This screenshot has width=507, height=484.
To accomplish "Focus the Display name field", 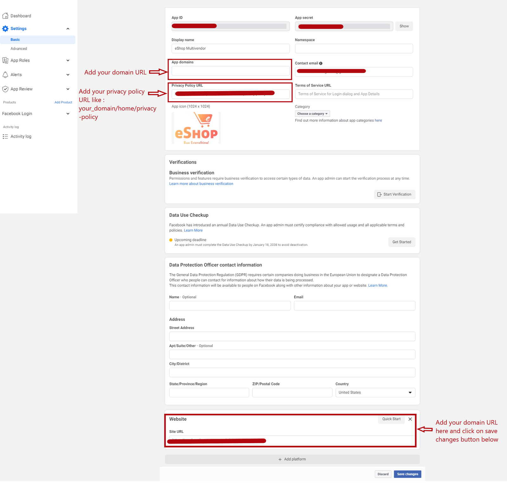I will coord(230,48).
